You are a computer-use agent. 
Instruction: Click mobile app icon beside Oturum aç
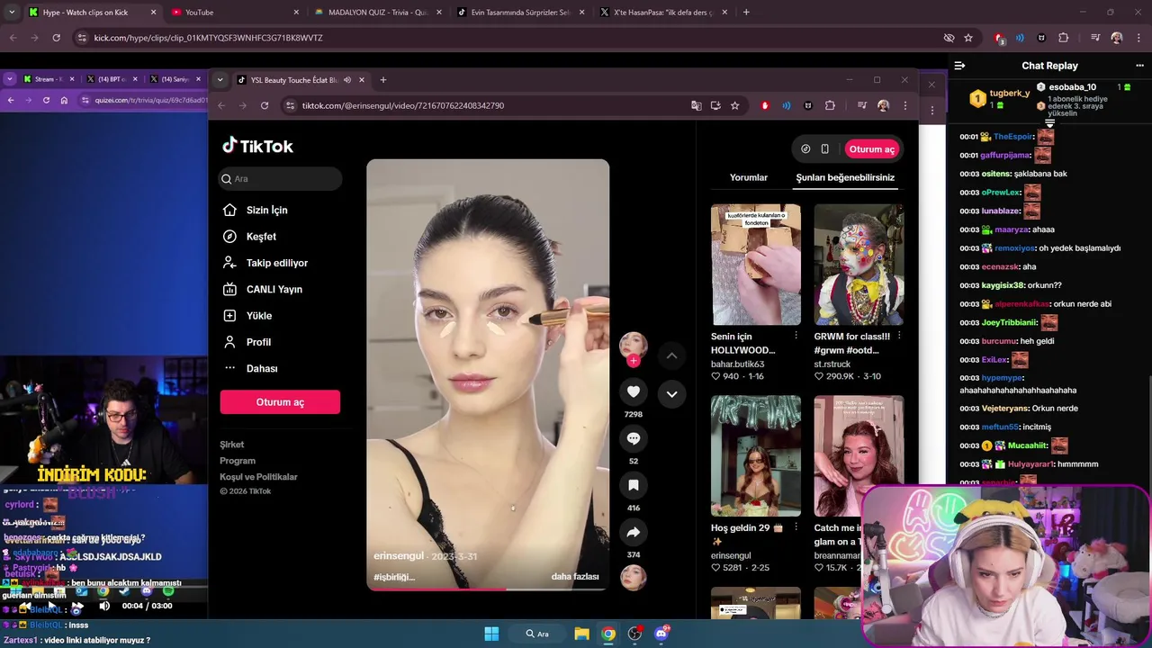[824, 149]
